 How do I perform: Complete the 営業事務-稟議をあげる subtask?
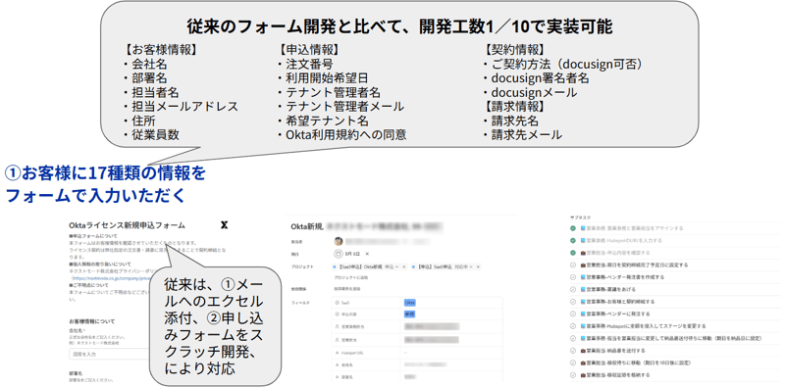tap(573, 289)
